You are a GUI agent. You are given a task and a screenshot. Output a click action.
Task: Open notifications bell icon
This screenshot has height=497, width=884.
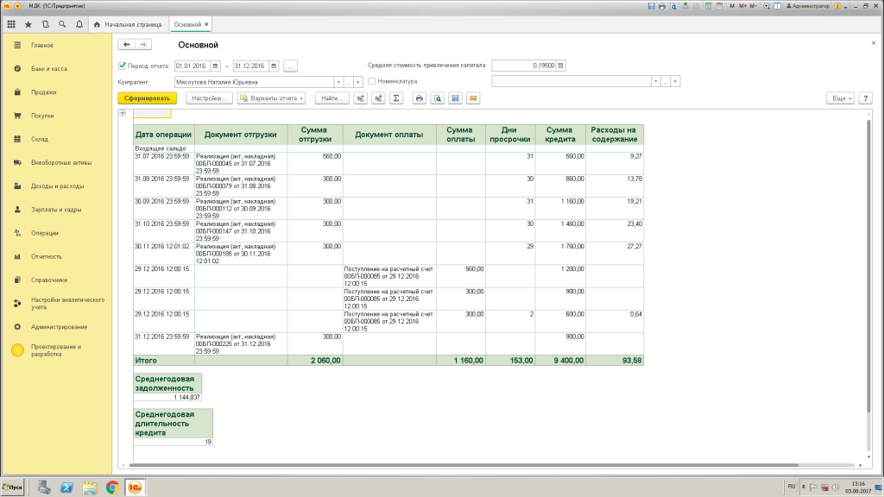(79, 24)
